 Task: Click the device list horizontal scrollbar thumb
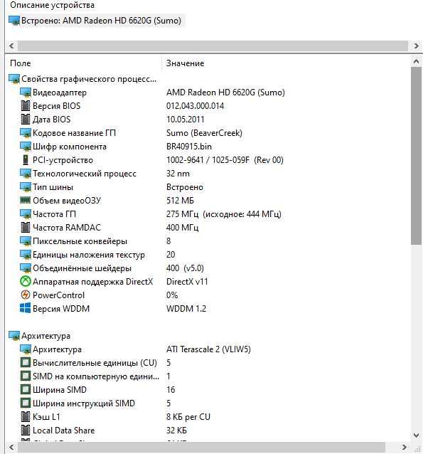213,46
